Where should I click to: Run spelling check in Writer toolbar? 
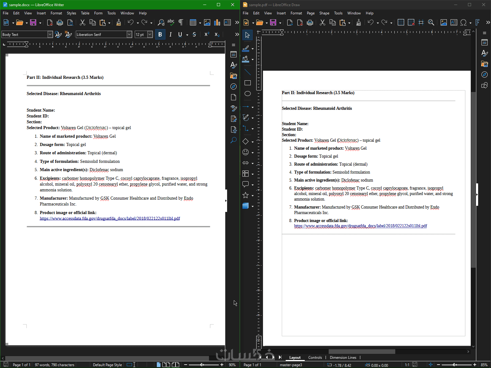pyautogui.click(x=171, y=22)
